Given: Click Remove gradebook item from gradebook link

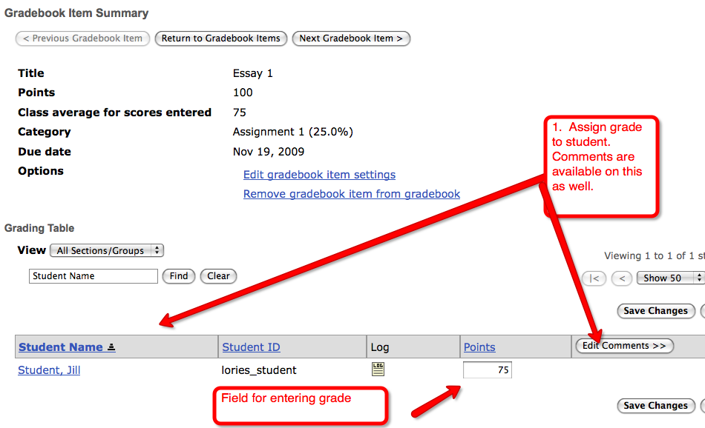Looking at the screenshot, I should click(x=352, y=194).
